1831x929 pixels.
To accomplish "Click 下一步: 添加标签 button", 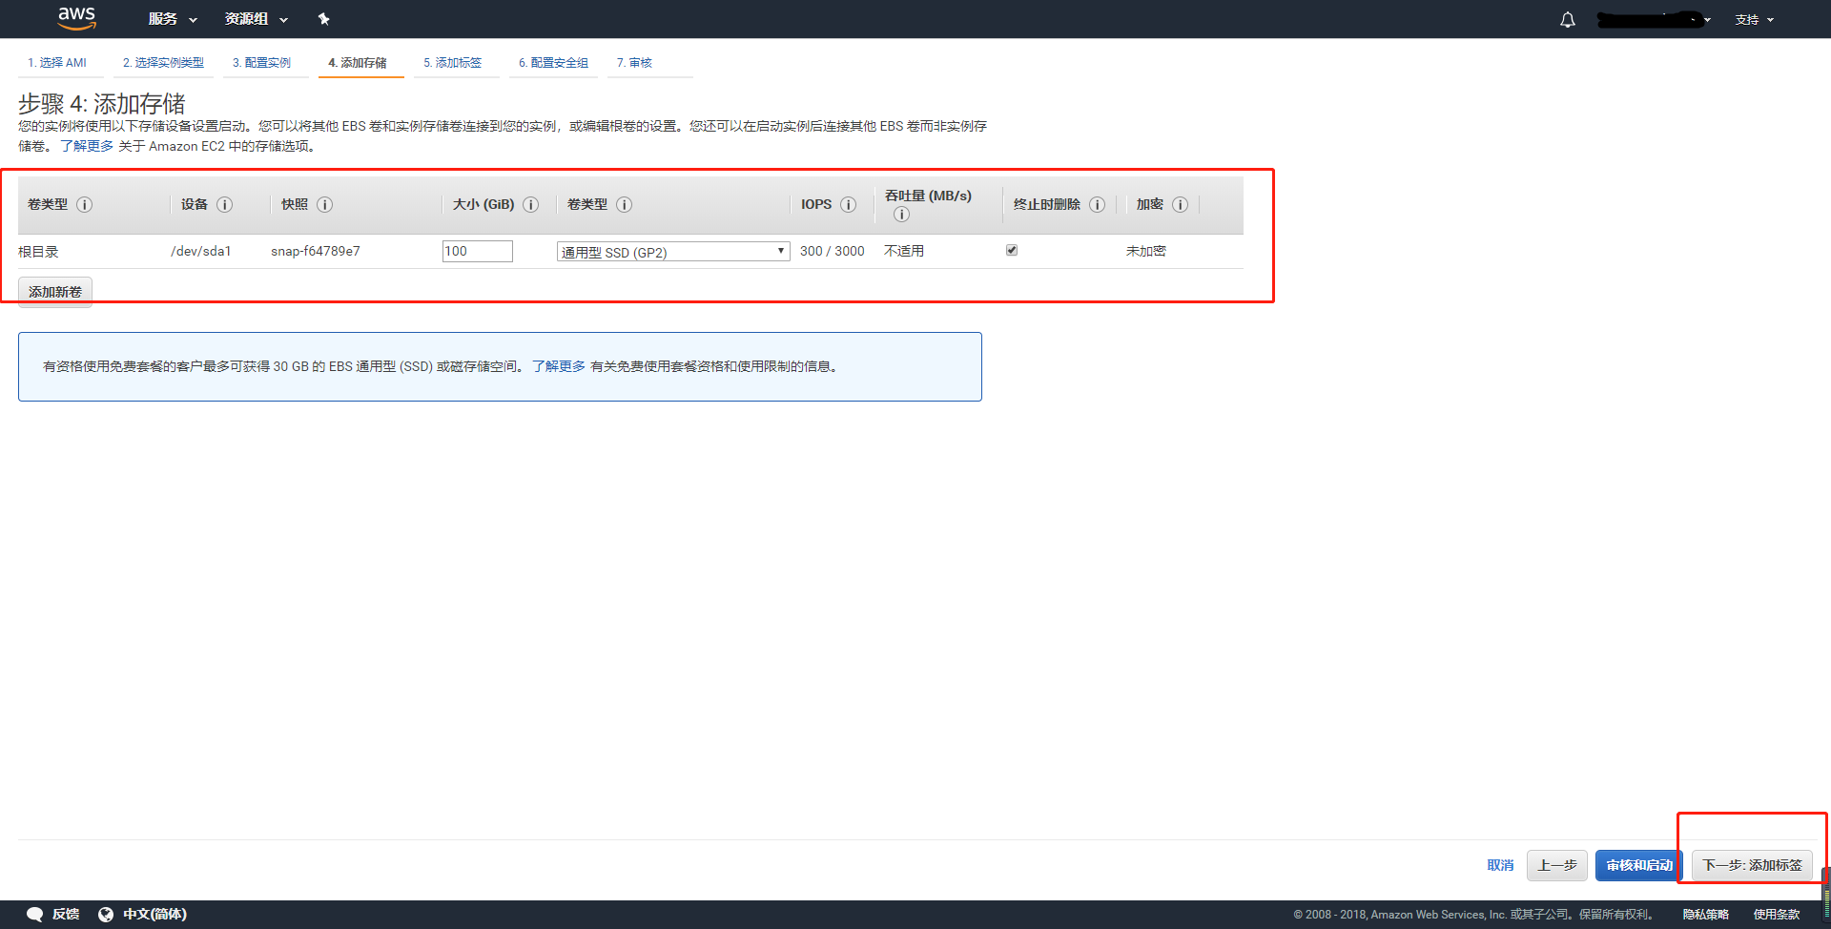I will (x=1753, y=865).
